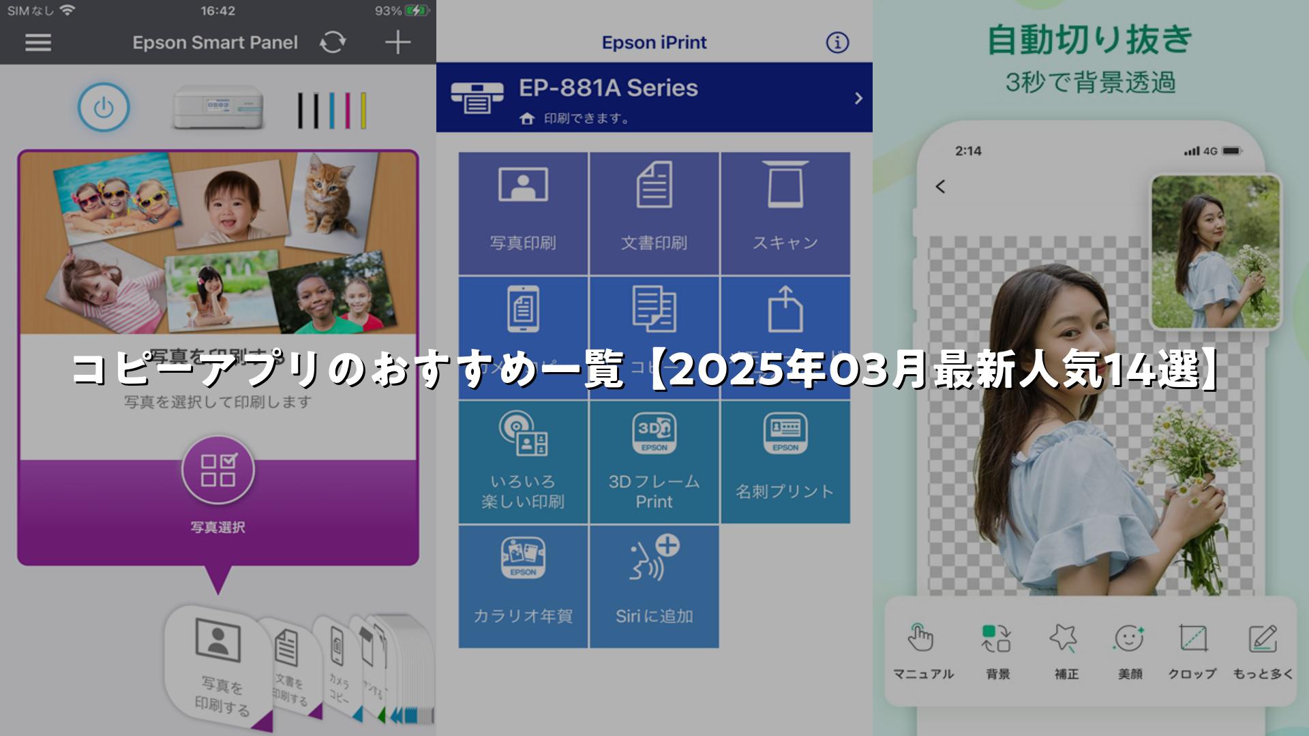The width and height of the screenshot is (1309, 736).
Task: Open カラリオ年賀 tile
Action: tap(523, 587)
